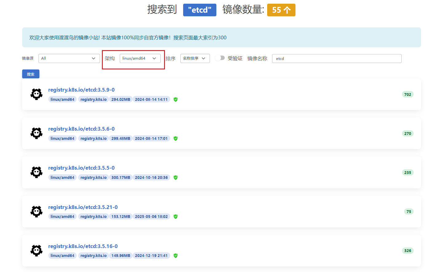This screenshot has width=446, height=272.
Task: Click the 2024-08-14 14:11 date tag
Action: click(x=151, y=99)
